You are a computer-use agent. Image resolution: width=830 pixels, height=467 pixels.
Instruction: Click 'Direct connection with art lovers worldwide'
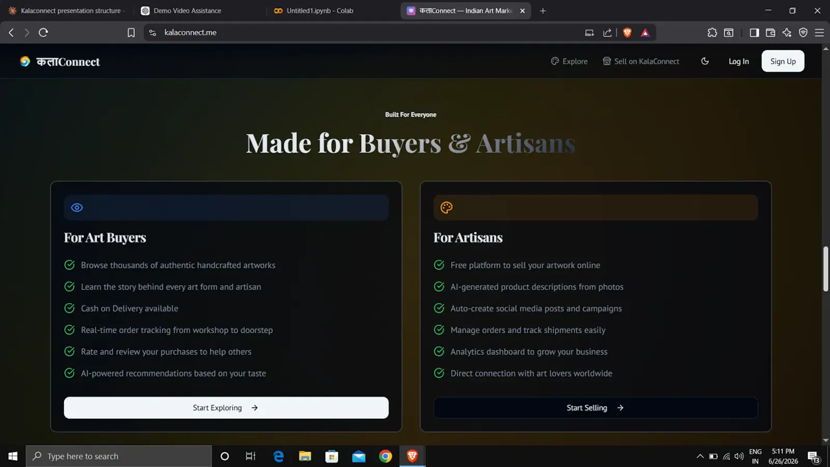pyautogui.click(x=531, y=374)
